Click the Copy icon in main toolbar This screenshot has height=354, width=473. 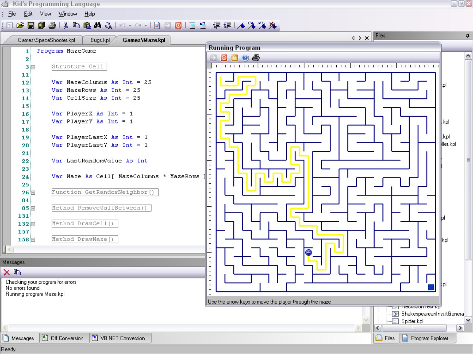coord(76,25)
